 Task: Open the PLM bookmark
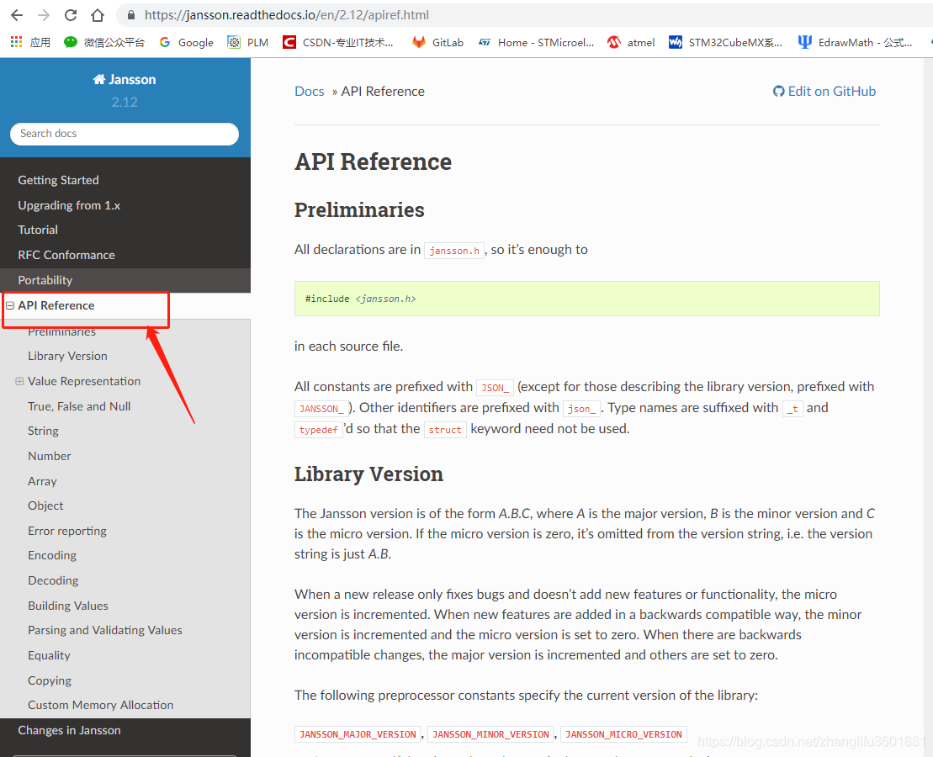click(x=248, y=42)
